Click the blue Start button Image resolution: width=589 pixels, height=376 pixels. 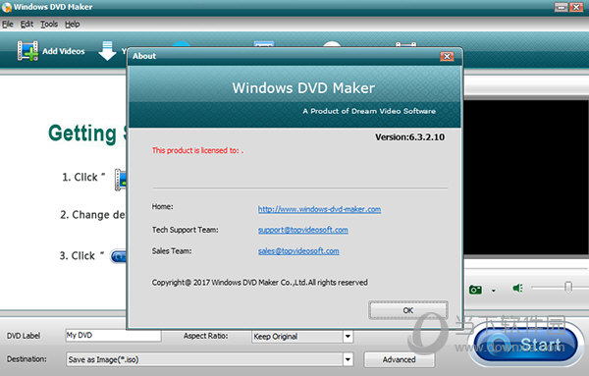tap(525, 345)
